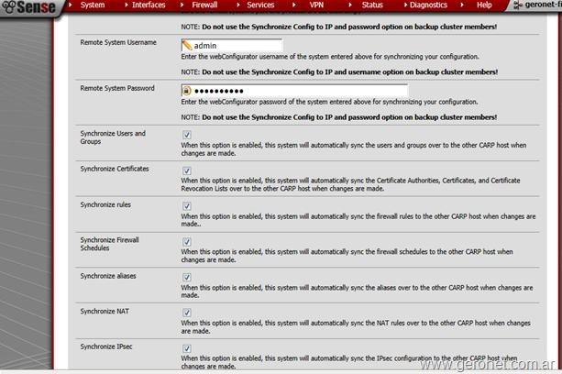Click the lock icon in the password field

186,91
